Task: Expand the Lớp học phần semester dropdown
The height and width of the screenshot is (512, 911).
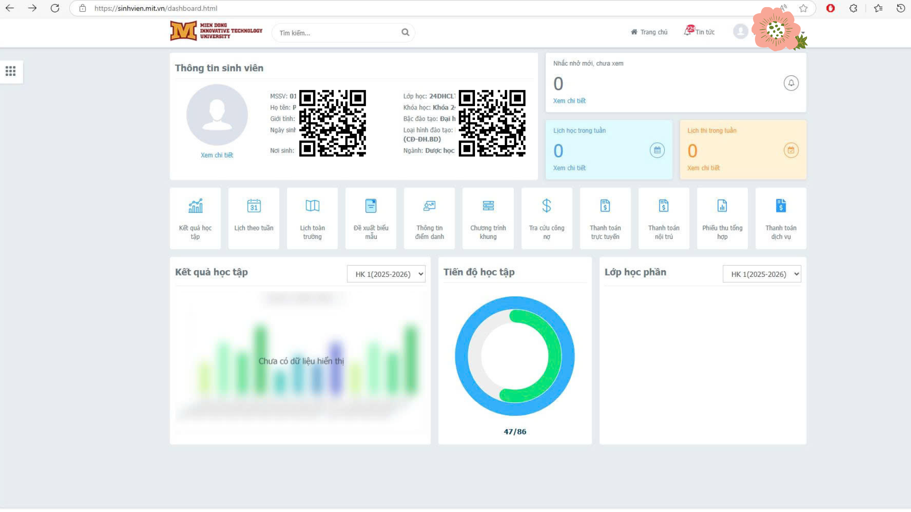Action: coord(762,274)
